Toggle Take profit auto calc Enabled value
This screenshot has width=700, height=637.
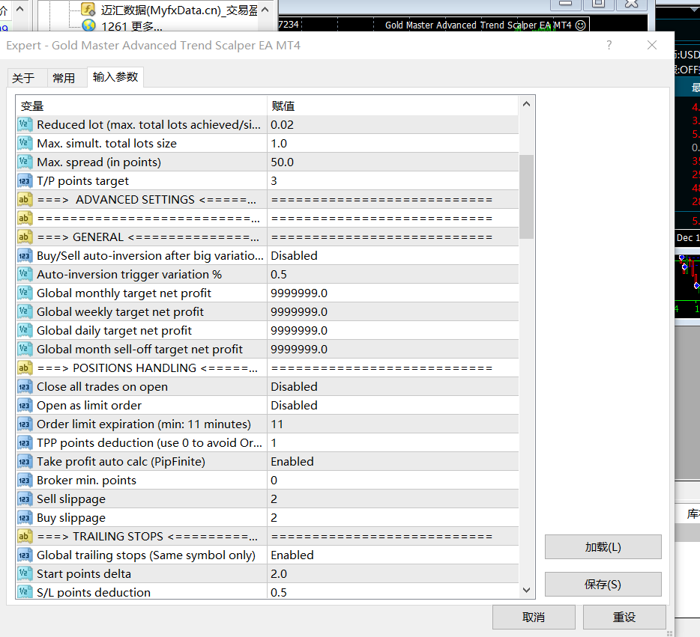(292, 461)
